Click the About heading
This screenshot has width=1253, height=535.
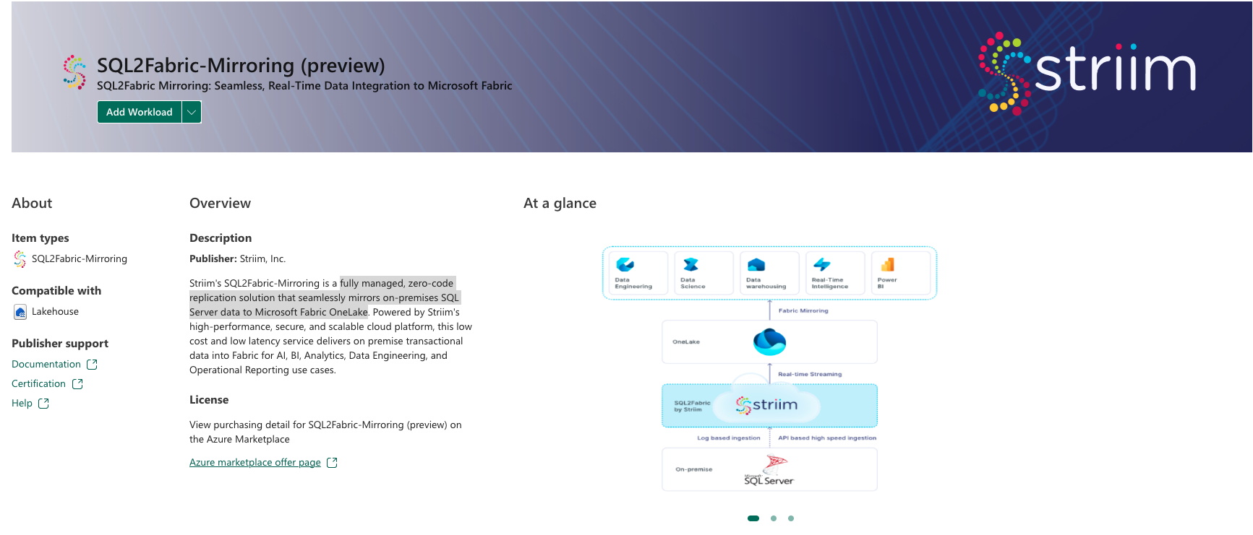point(32,204)
